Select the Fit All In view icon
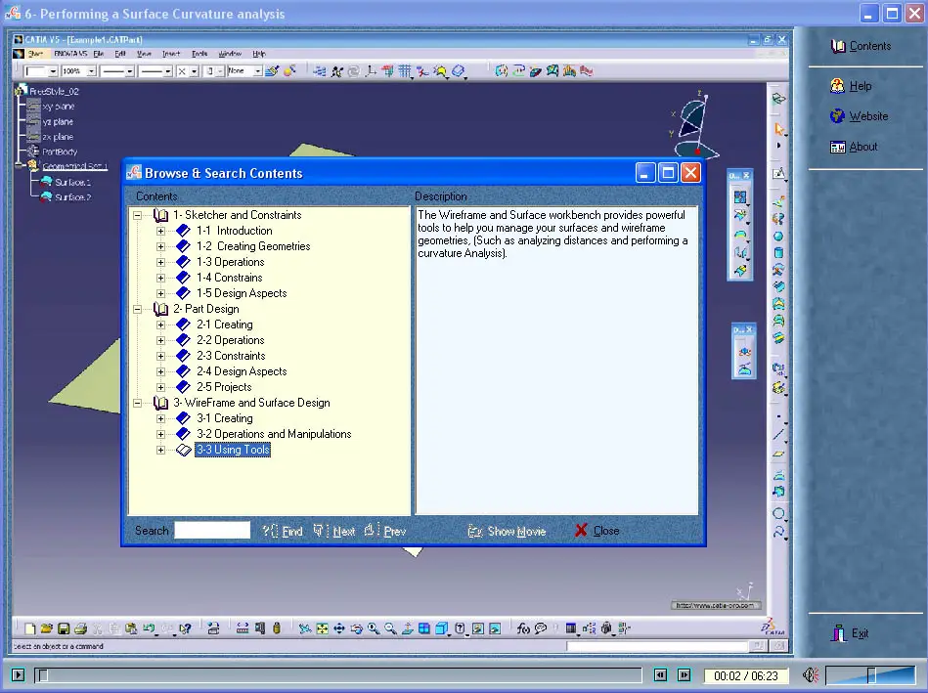This screenshot has height=693, width=928. 322,628
